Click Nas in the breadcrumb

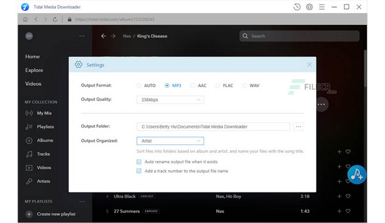tap(127, 36)
